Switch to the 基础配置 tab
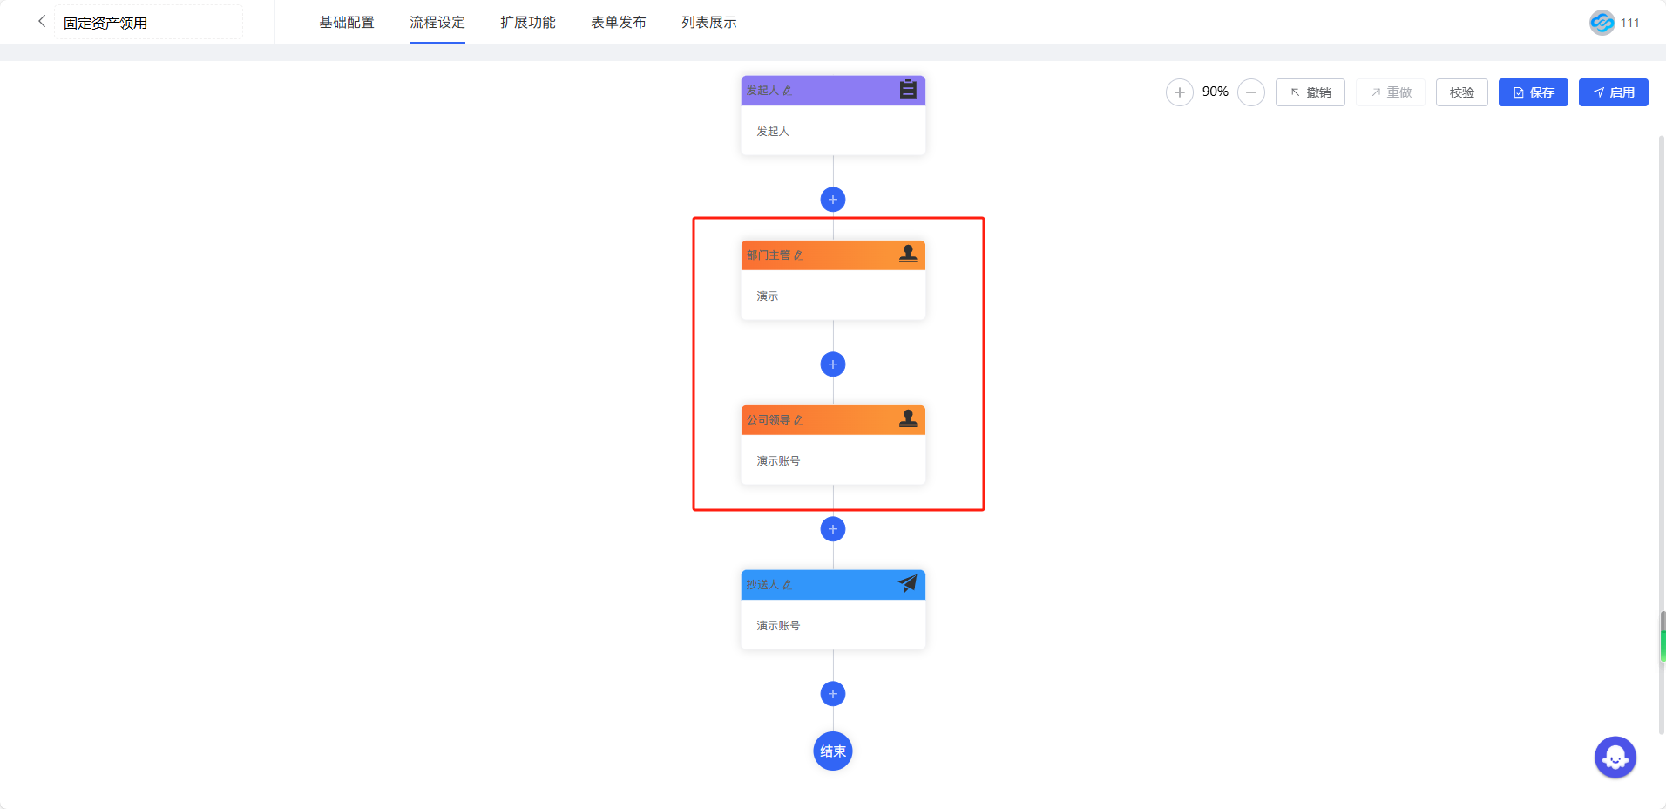Viewport: 1666px width, 809px height. point(346,23)
